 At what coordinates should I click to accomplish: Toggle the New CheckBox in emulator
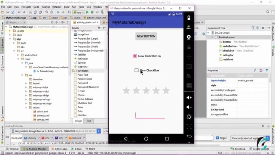137,70
